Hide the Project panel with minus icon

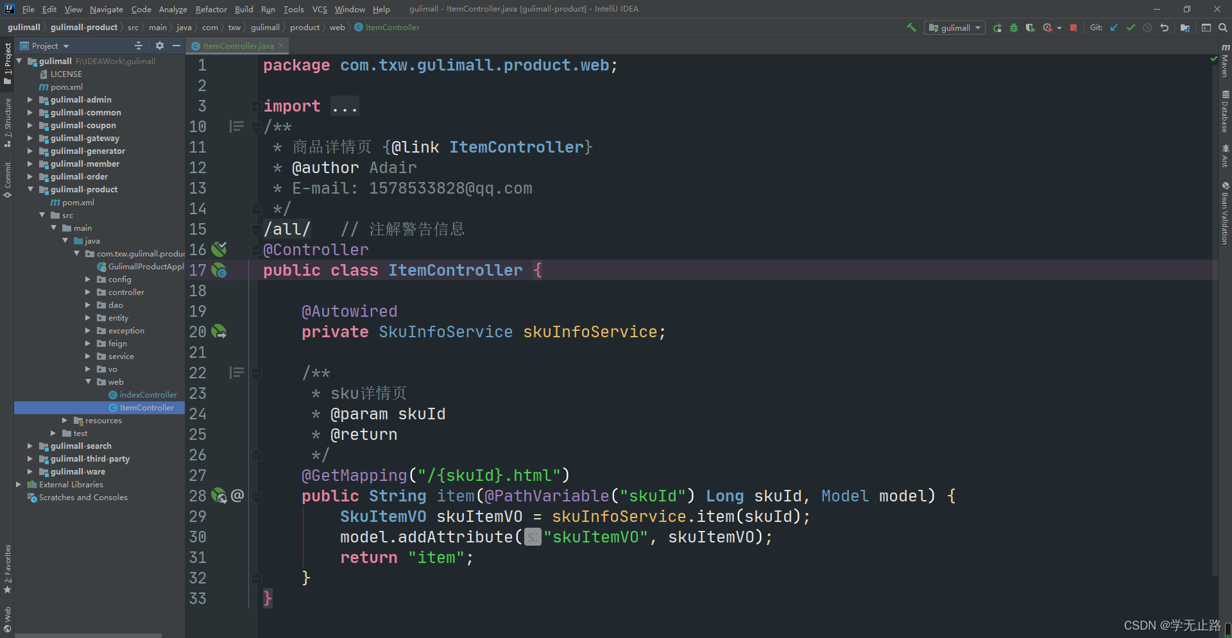click(x=176, y=46)
